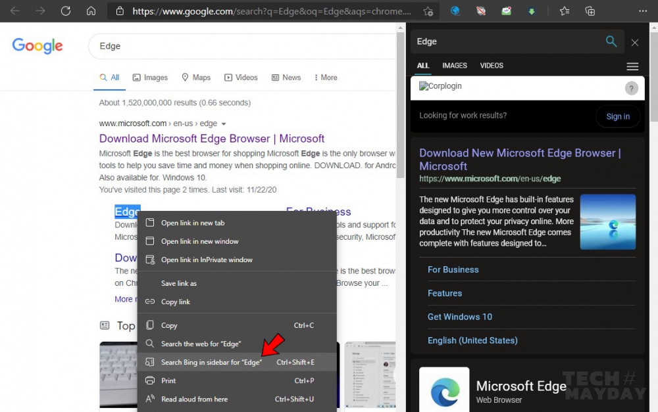Click the sidebar search magnifier icon
The width and height of the screenshot is (658, 412).
pyautogui.click(x=611, y=41)
